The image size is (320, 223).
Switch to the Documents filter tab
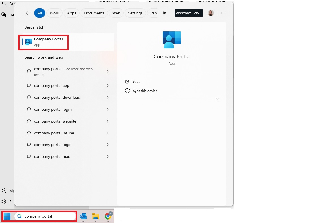94,13
